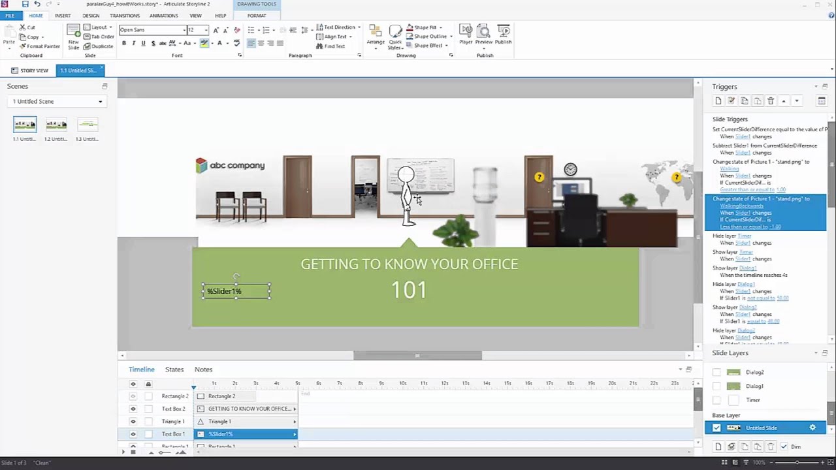
Task: Open the Layout dropdown
Action: (98, 27)
